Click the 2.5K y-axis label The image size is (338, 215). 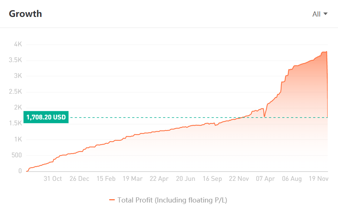pyautogui.click(x=15, y=92)
